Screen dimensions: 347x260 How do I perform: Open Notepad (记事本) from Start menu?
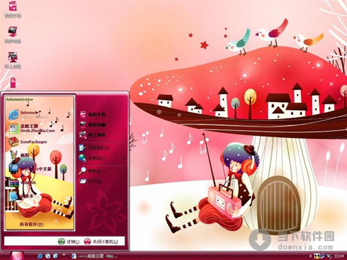point(21,196)
